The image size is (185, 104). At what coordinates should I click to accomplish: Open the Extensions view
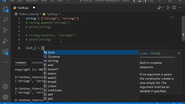pos(5,52)
